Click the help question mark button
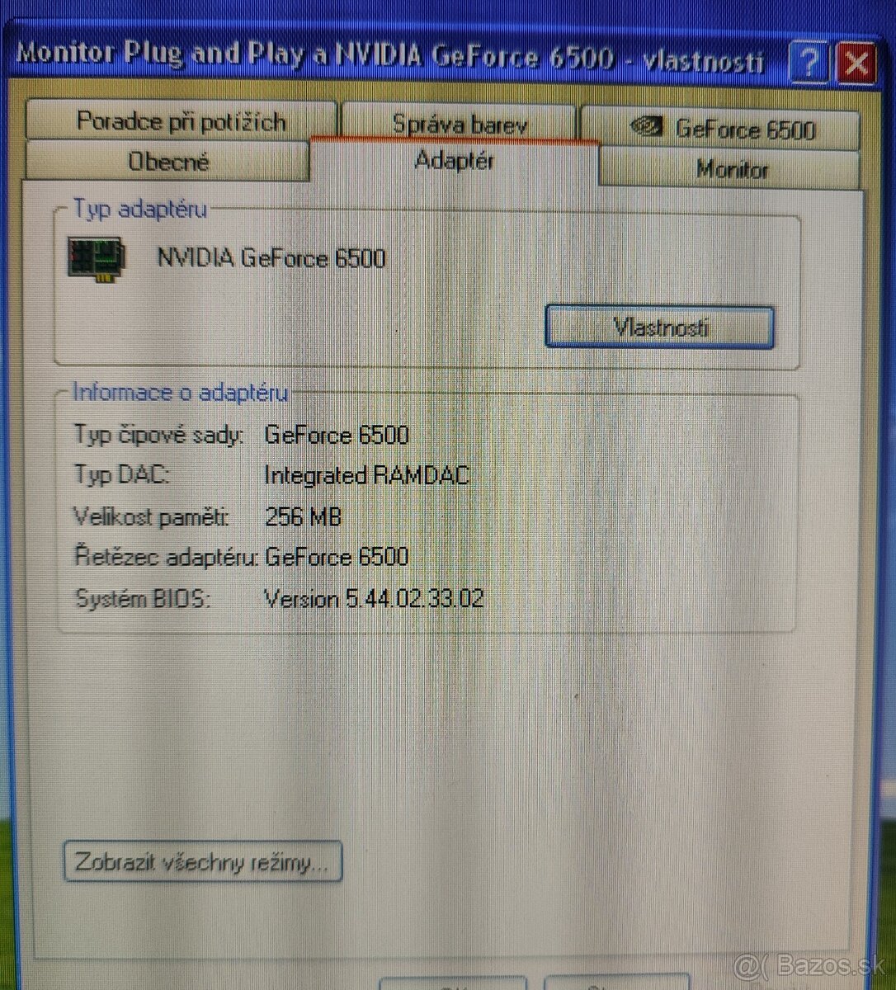This screenshot has width=896, height=990. 807,63
